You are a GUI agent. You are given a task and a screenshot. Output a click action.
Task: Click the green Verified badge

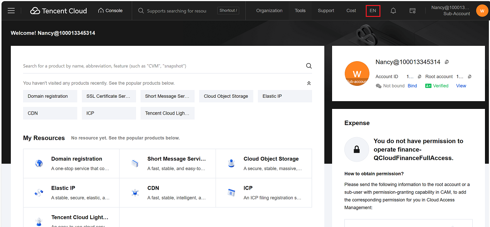pyautogui.click(x=437, y=86)
